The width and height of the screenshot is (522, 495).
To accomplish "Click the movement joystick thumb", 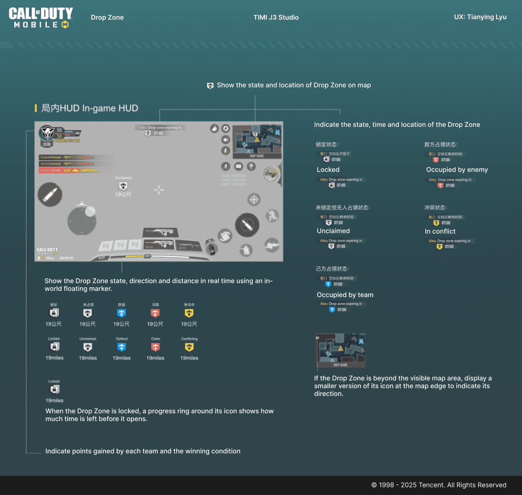I will 90,211.
